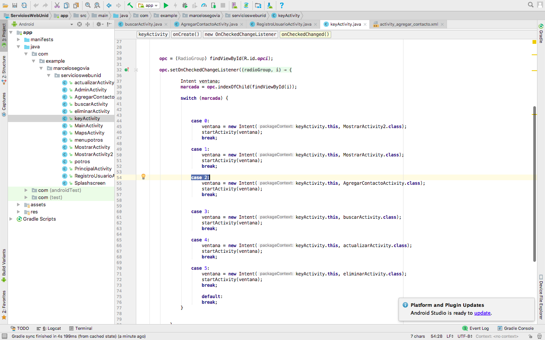Close the buscarActivity.java tab
The height and width of the screenshot is (340, 545).
pos(166,25)
